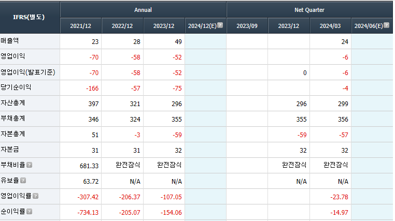Click 유보율 value 63.72

[x=91, y=182]
